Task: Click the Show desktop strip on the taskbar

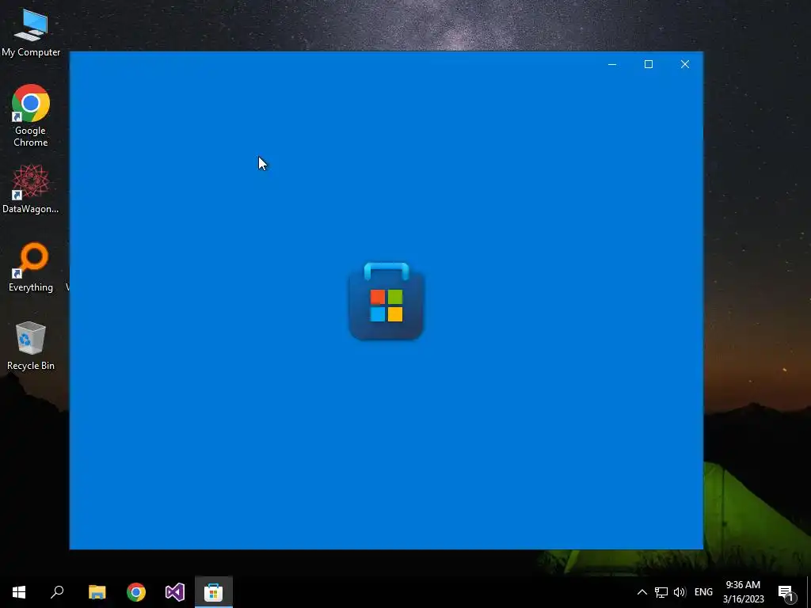Action: click(809, 592)
